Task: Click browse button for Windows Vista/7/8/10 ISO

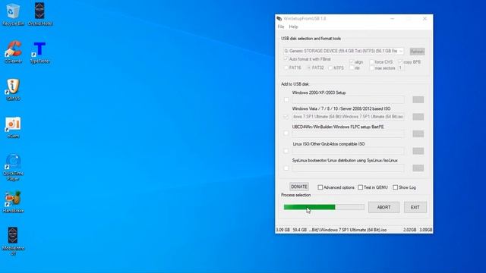Action: pos(418,117)
